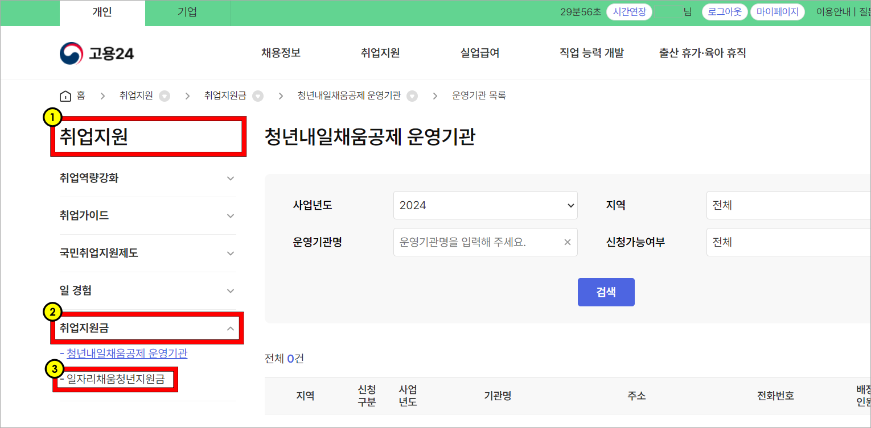
Task: Click the 고용24 logo
Action: pos(96,53)
